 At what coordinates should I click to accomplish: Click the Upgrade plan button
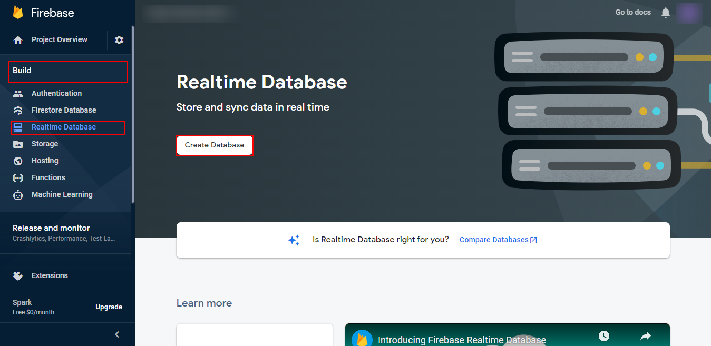point(109,307)
